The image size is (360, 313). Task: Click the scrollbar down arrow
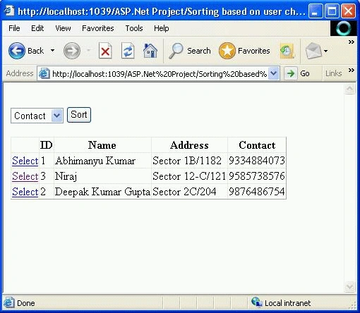(349, 286)
